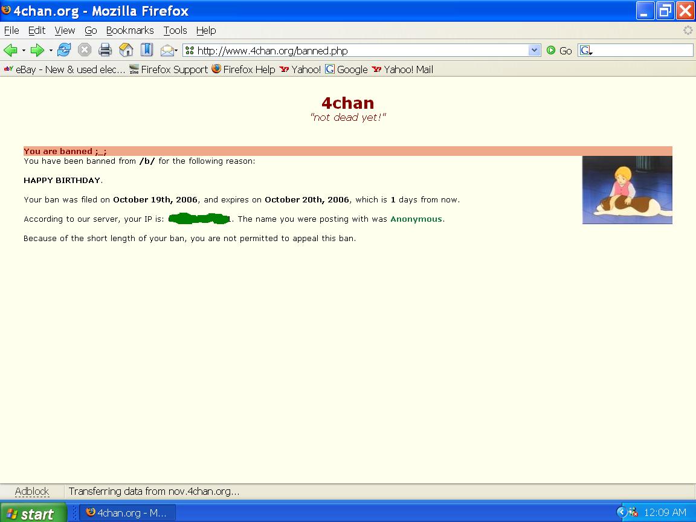696x522 pixels.
Task: Open the Tools menu
Action: point(175,30)
